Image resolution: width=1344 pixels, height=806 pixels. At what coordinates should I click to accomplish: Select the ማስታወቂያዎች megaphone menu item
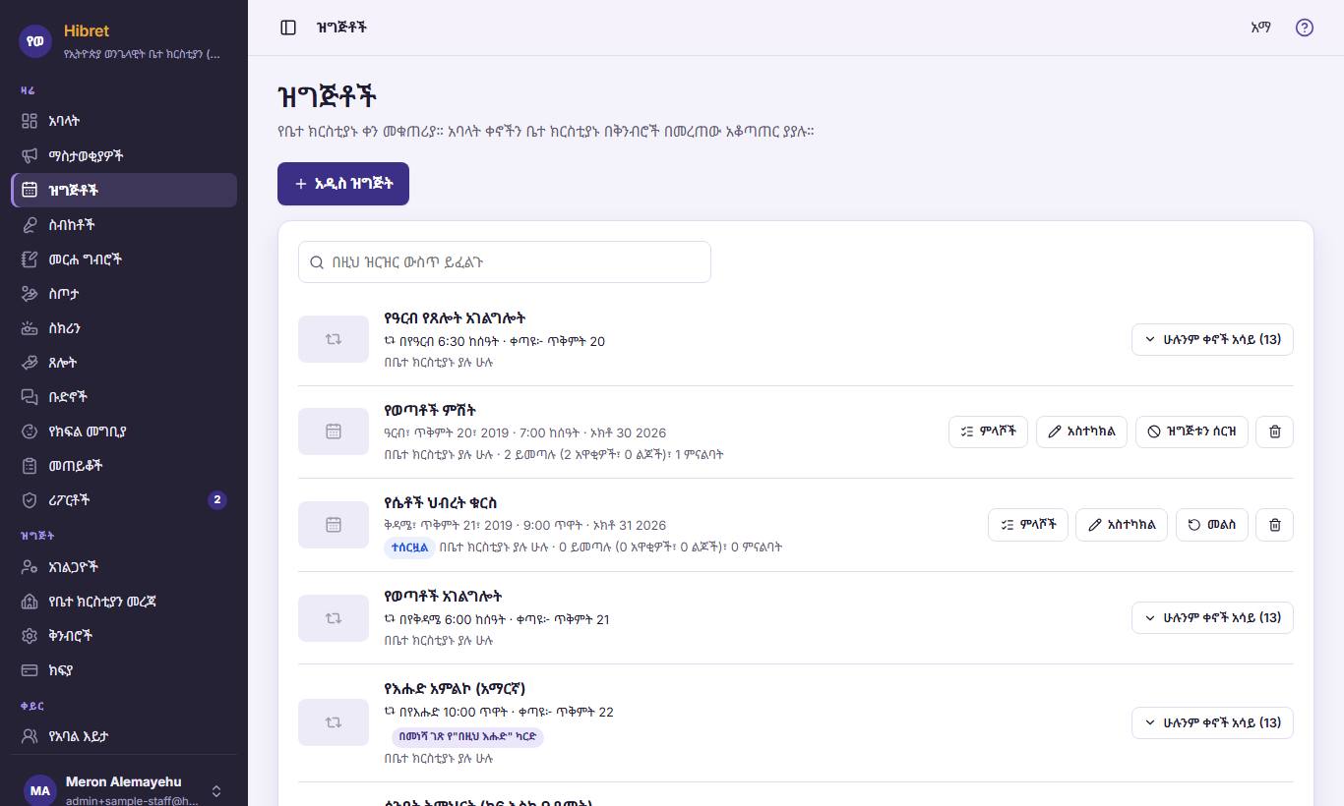pos(124,156)
